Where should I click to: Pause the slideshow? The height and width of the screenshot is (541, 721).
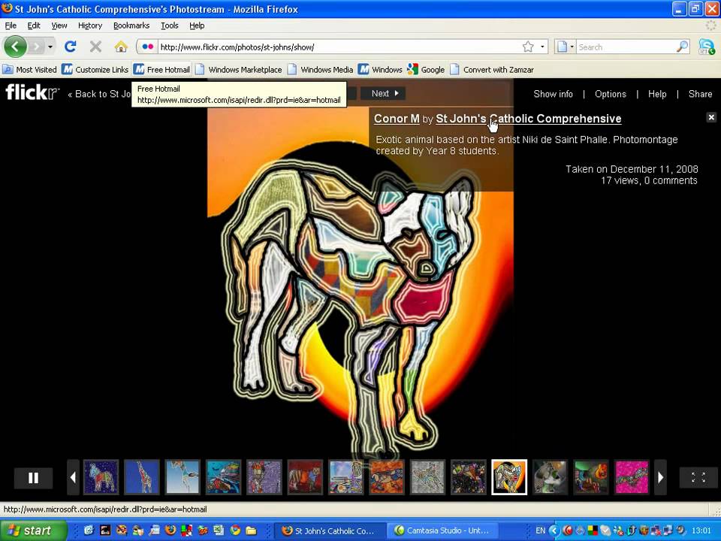[x=33, y=478]
